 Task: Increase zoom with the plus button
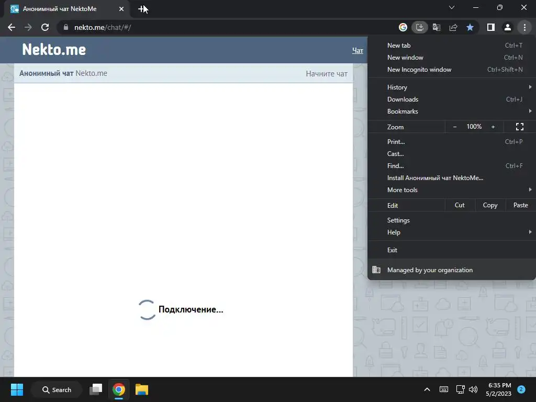[x=493, y=127]
